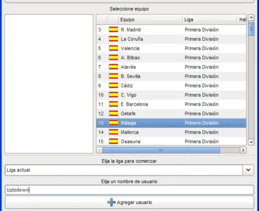
Task: Click the Spanish flag beside R. Madrid
Action: (113, 30)
